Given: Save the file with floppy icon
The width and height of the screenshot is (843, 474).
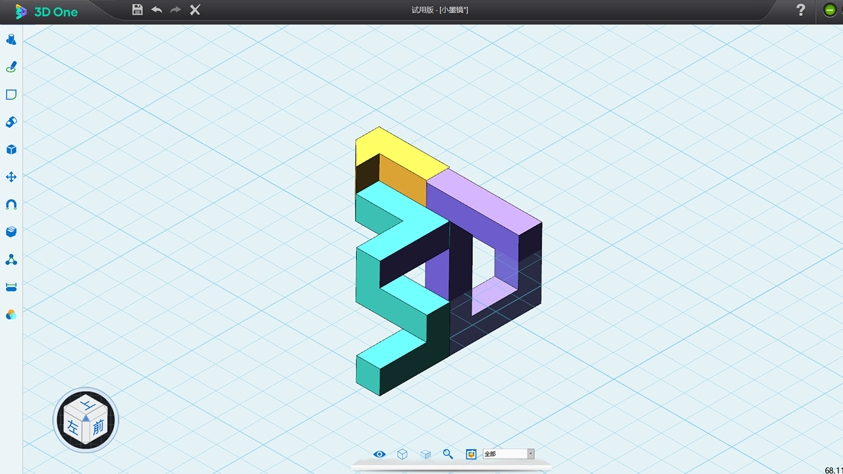Looking at the screenshot, I should click(x=138, y=10).
